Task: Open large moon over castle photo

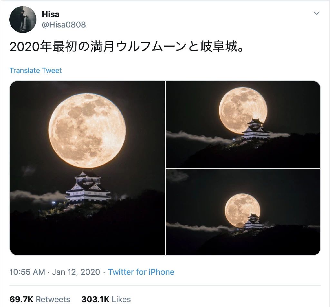Action: point(87,168)
